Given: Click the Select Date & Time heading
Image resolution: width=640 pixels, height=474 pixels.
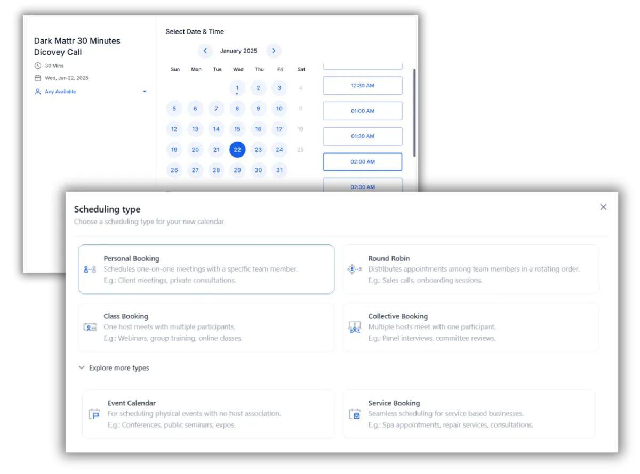Looking at the screenshot, I should [195, 32].
